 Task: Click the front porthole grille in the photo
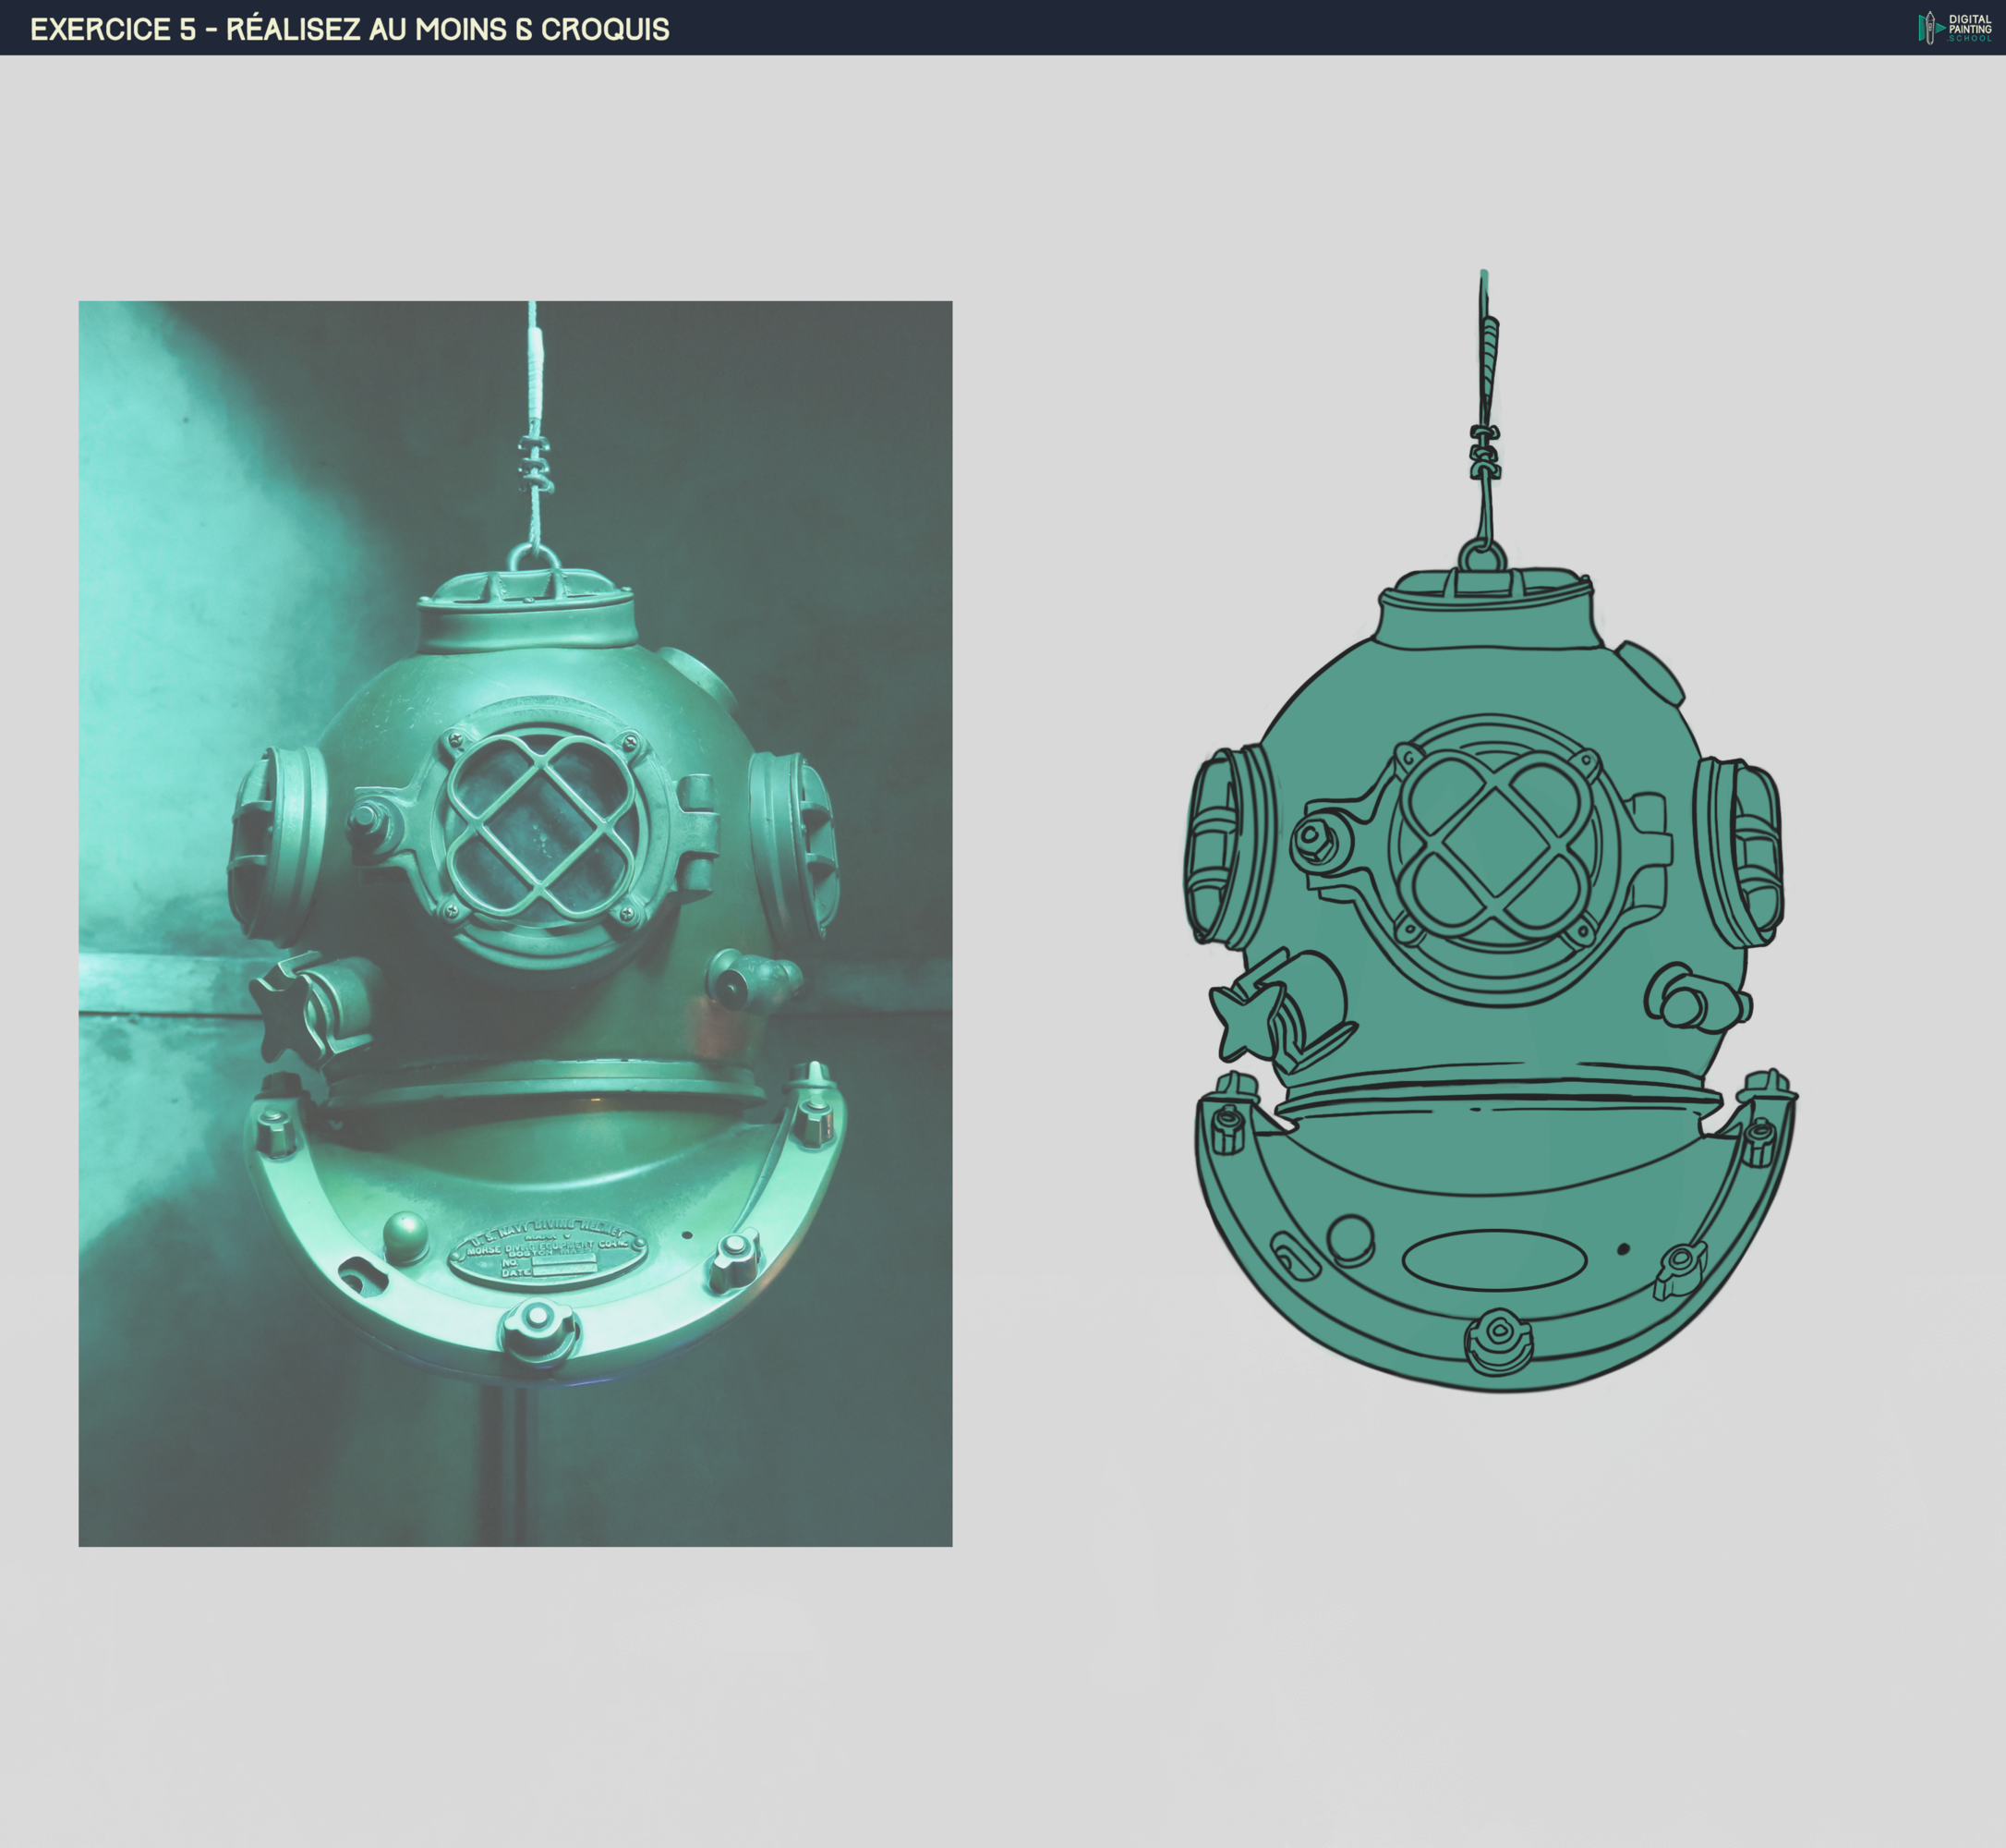pyautogui.click(x=540, y=824)
